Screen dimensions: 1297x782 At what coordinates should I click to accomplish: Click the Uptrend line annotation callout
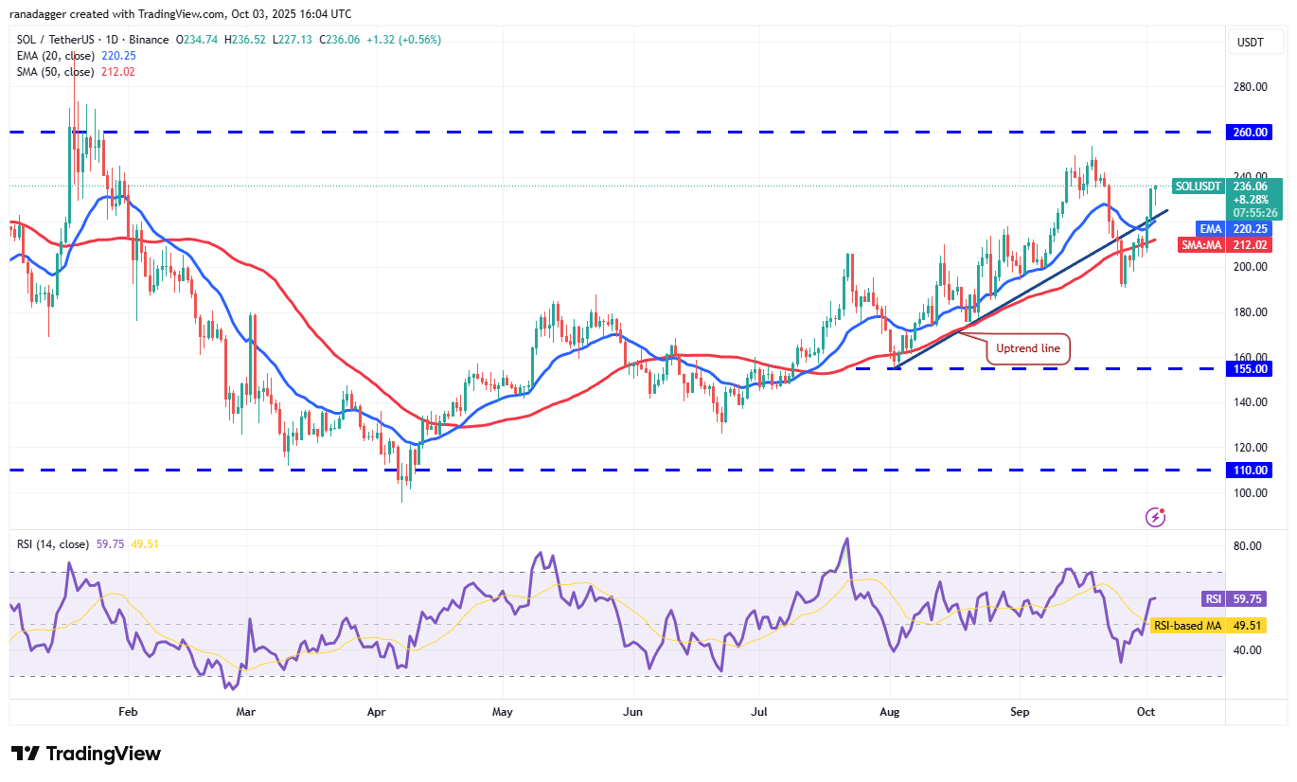click(x=1029, y=348)
